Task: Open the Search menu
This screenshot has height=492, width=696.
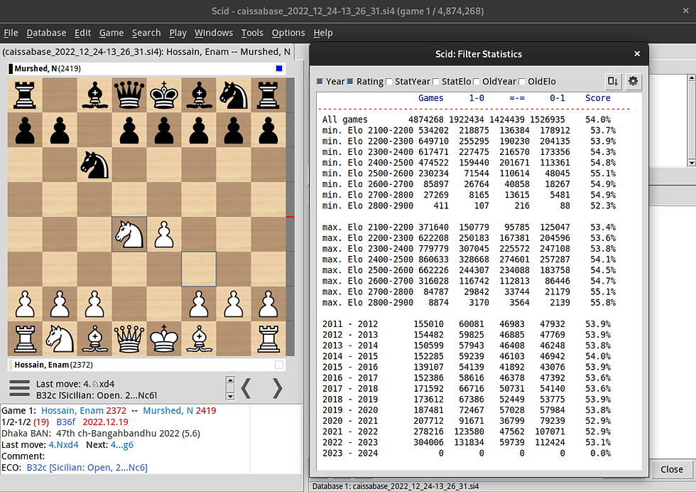Action: click(146, 33)
